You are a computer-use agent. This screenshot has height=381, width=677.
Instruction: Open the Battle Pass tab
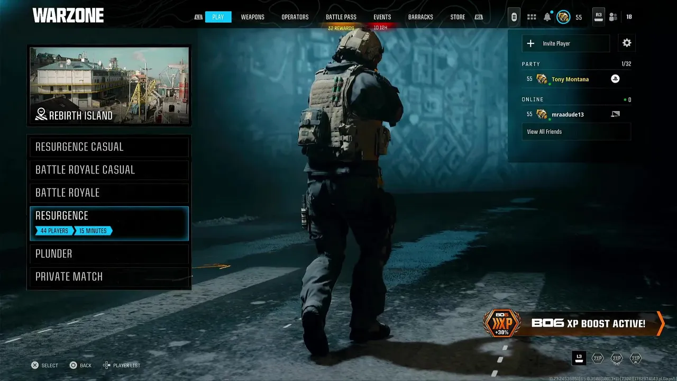[341, 17]
